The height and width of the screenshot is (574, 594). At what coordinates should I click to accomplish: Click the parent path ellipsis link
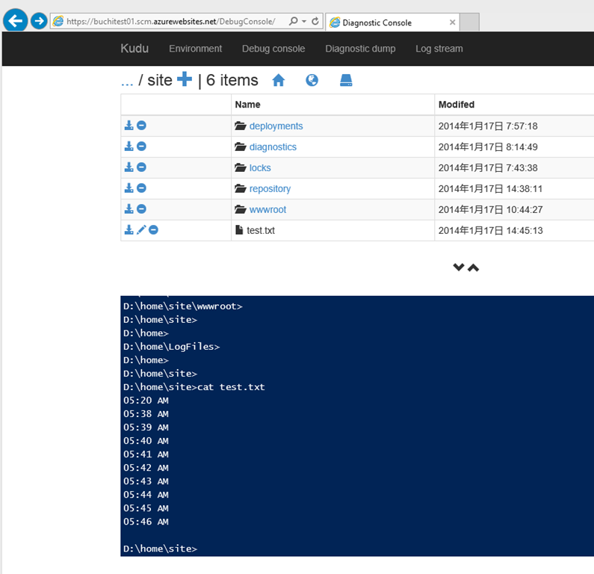point(127,81)
